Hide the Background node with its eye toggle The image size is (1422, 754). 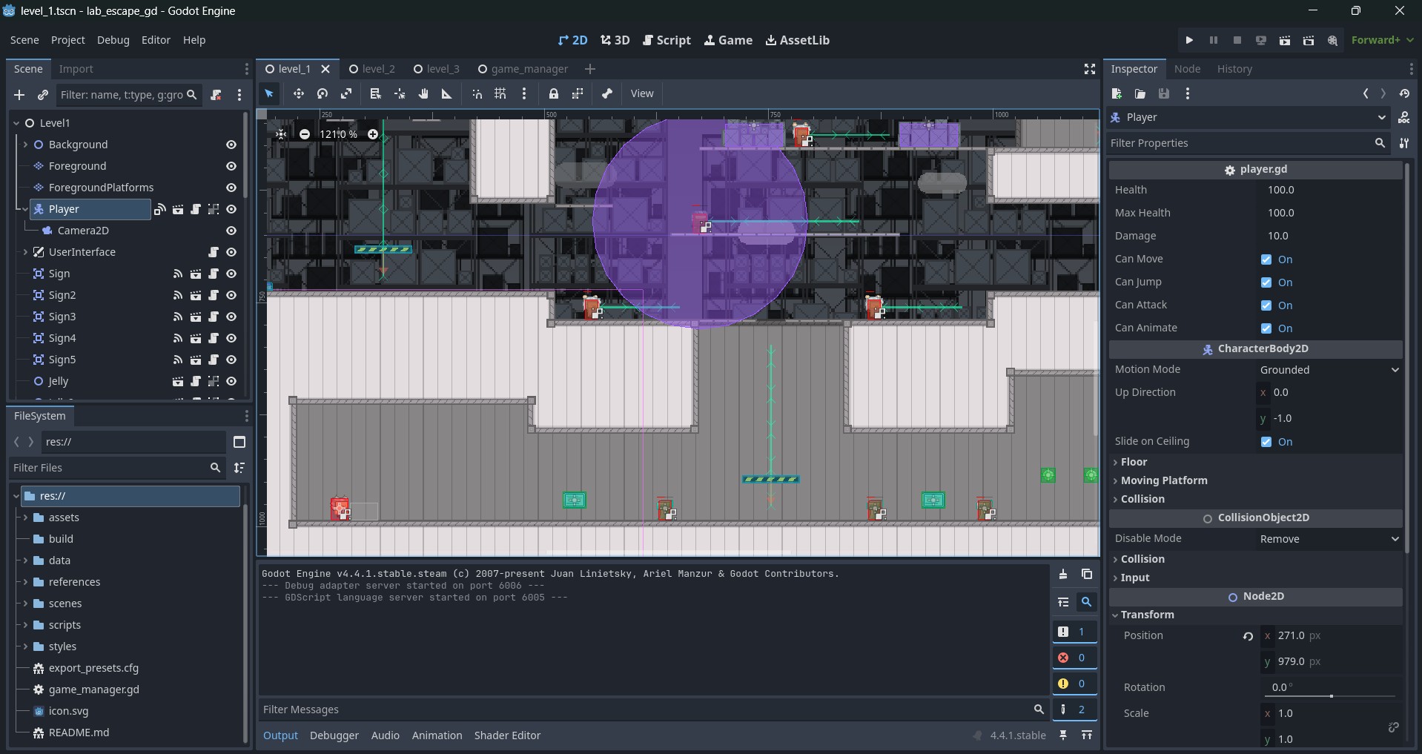click(x=231, y=145)
